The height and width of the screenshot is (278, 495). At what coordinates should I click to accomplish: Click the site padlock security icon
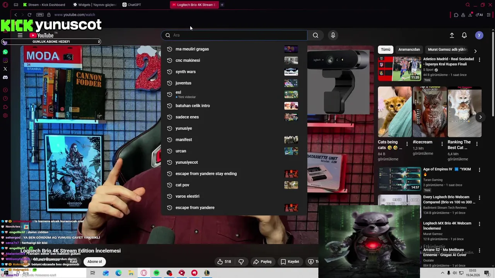49,15
